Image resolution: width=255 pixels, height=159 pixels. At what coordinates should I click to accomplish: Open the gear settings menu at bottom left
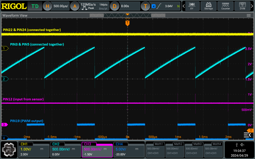point(9,149)
